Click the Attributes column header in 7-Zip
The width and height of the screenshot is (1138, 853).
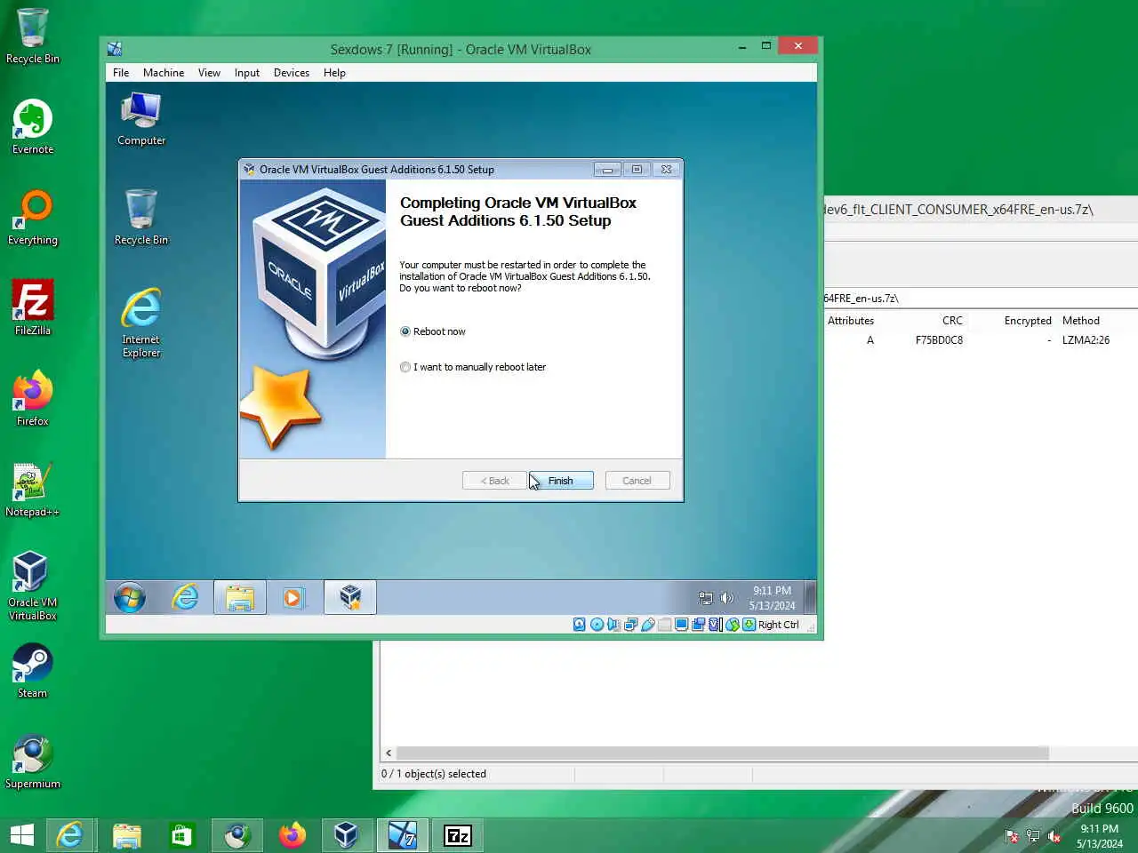point(851,321)
